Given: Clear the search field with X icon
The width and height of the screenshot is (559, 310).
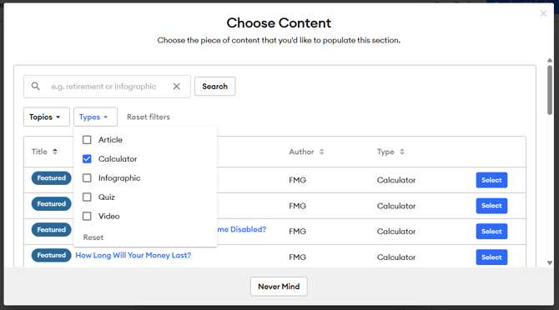Looking at the screenshot, I should [x=177, y=86].
